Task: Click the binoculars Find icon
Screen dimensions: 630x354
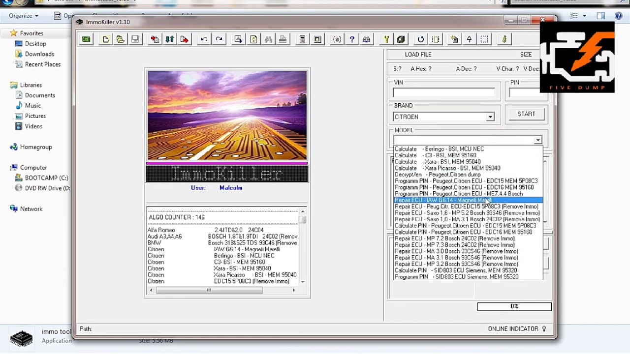Action: (268, 39)
